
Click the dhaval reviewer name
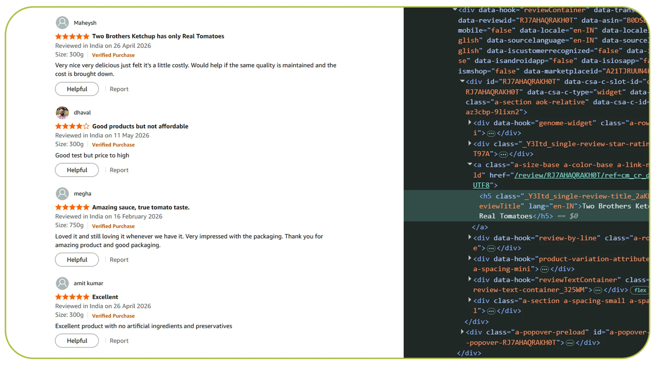pos(82,112)
